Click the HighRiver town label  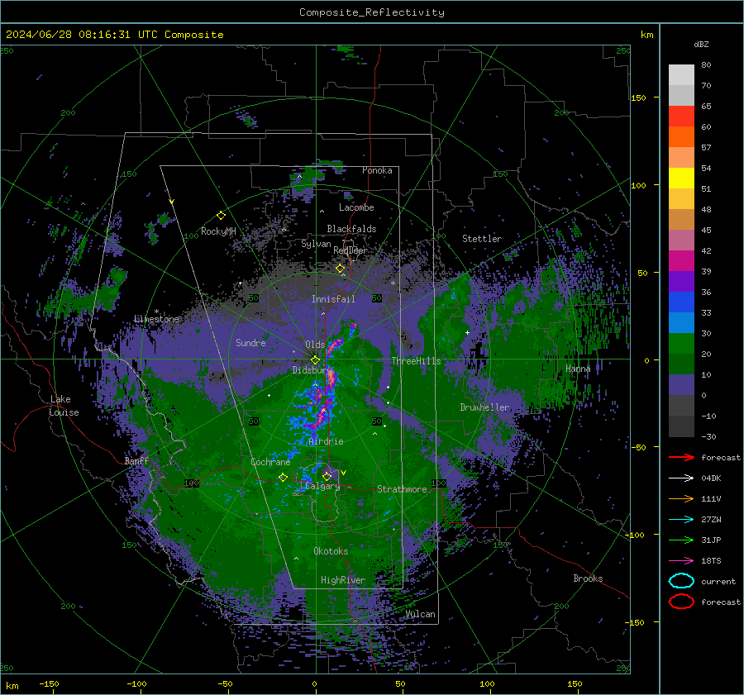tap(343, 580)
